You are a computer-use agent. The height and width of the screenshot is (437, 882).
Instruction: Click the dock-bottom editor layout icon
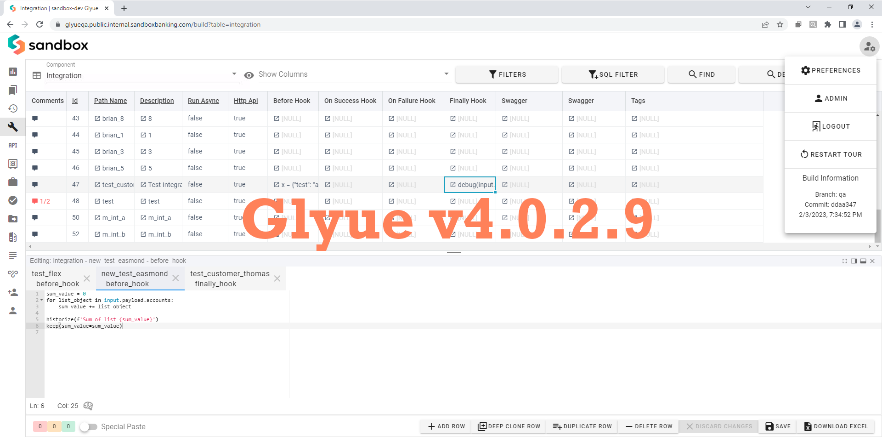coord(863,261)
